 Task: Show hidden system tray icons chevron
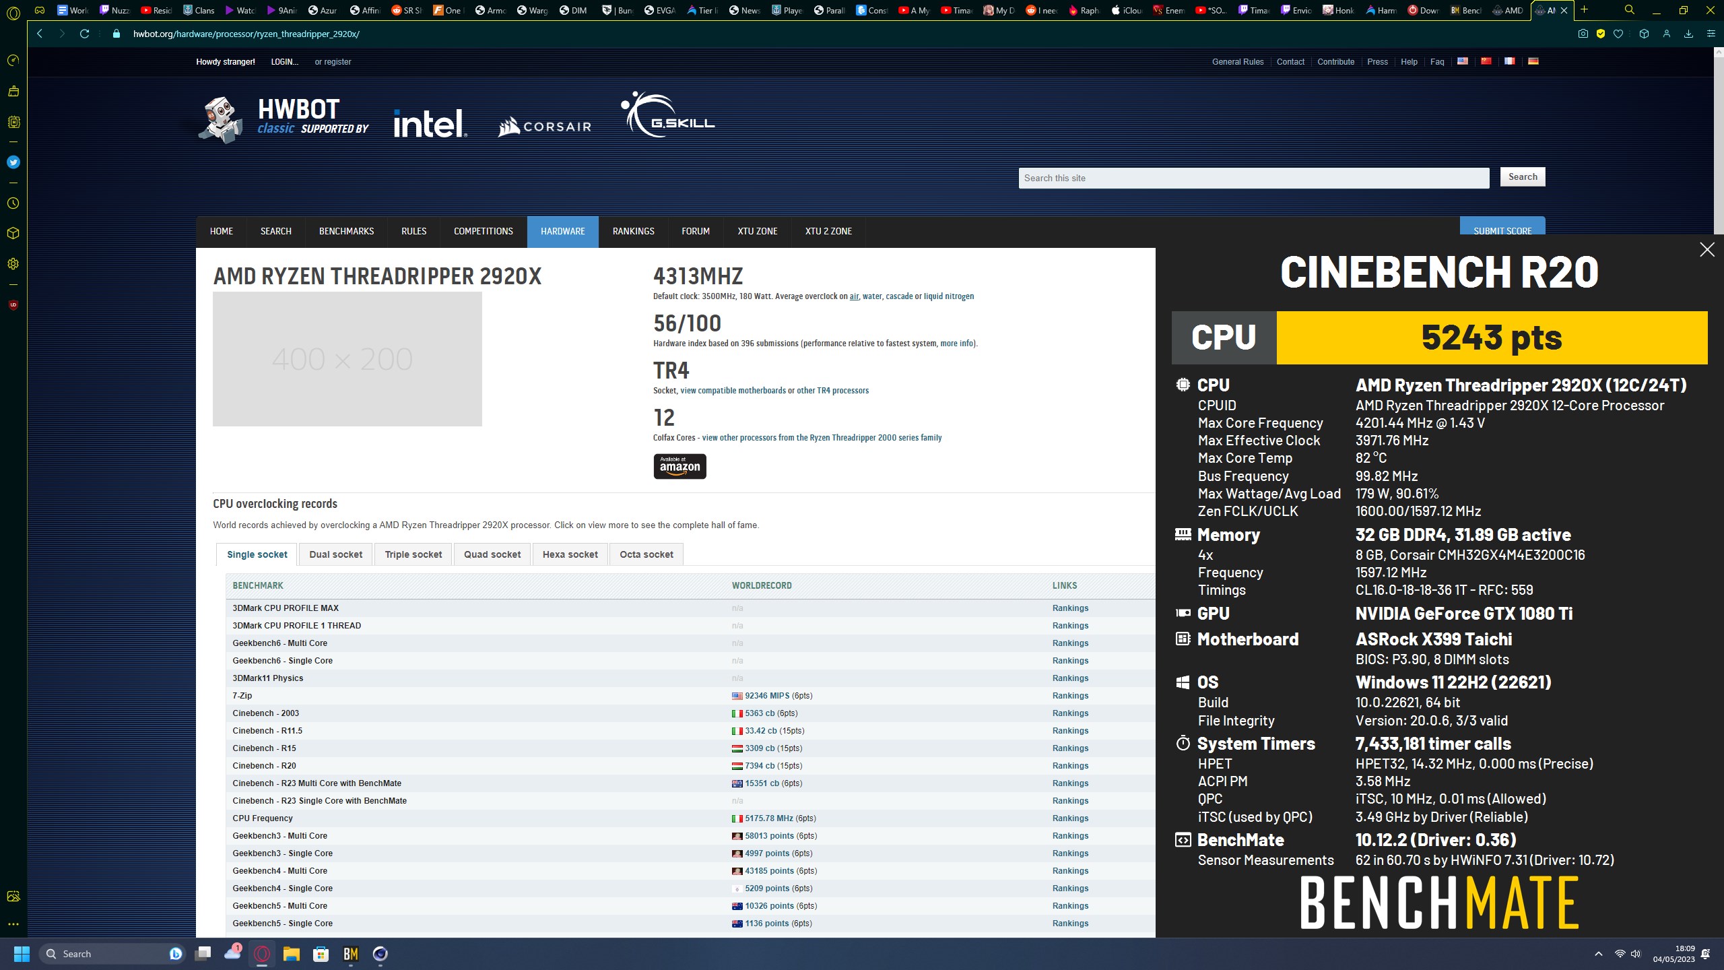pyautogui.click(x=1598, y=954)
